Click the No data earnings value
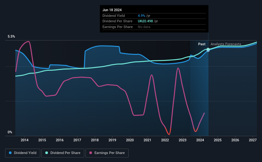This screenshot has height=162, width=262. pos(144,27)
